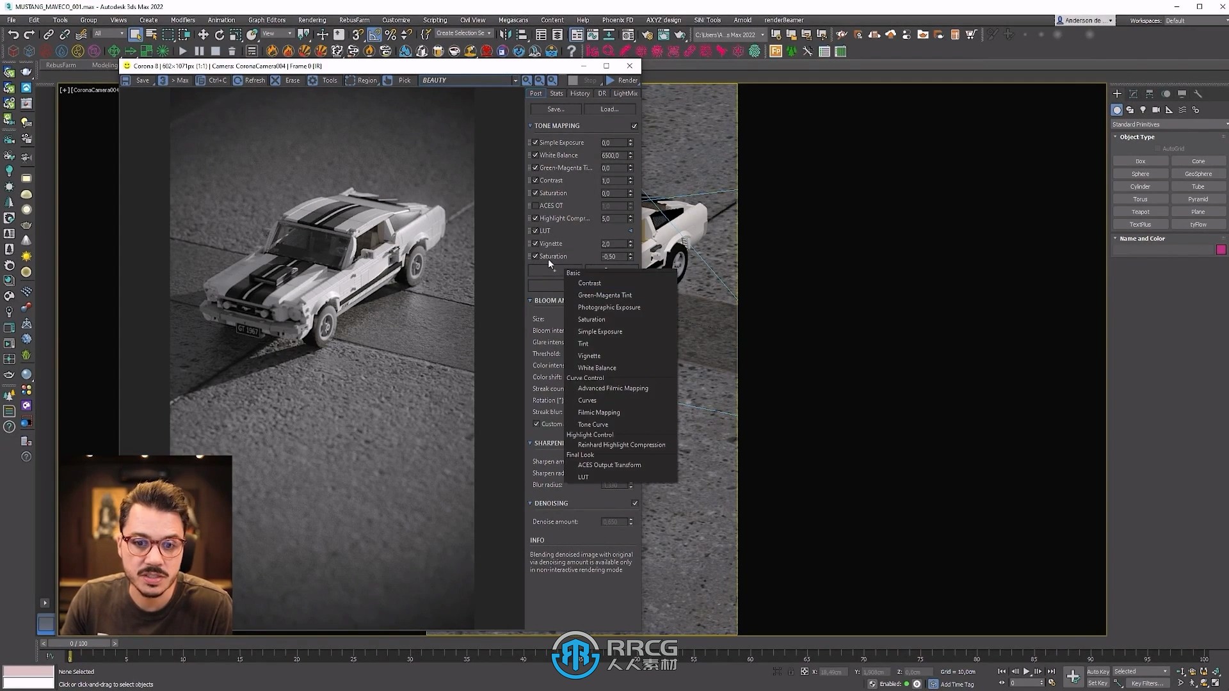1229x691 pixels.
Task: Toggle the Saturation checkbox in tone mapping
Action: tap(535, 193)
